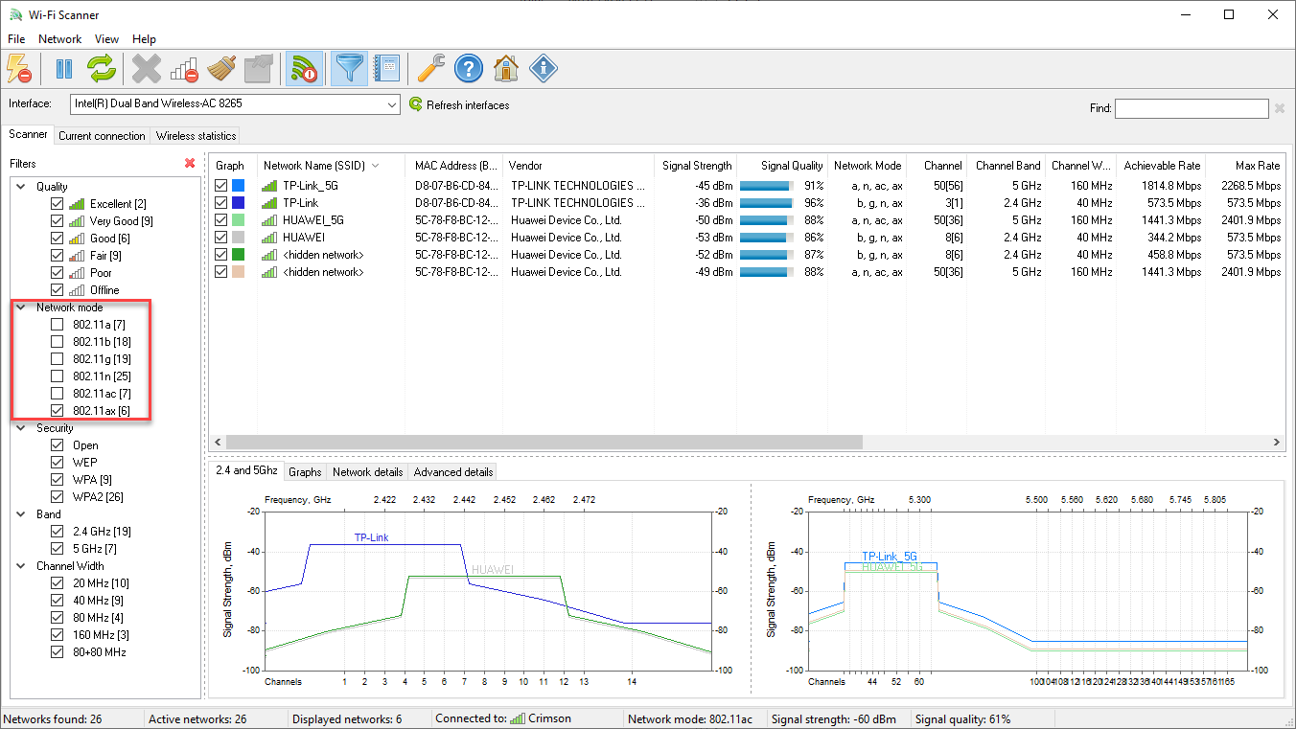Collapse the Quality filter group
Viewport: 1296px width, 729px height.
click(x=21, y=187)
